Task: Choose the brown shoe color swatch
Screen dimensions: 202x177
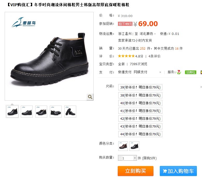Action: pos(123,146)
